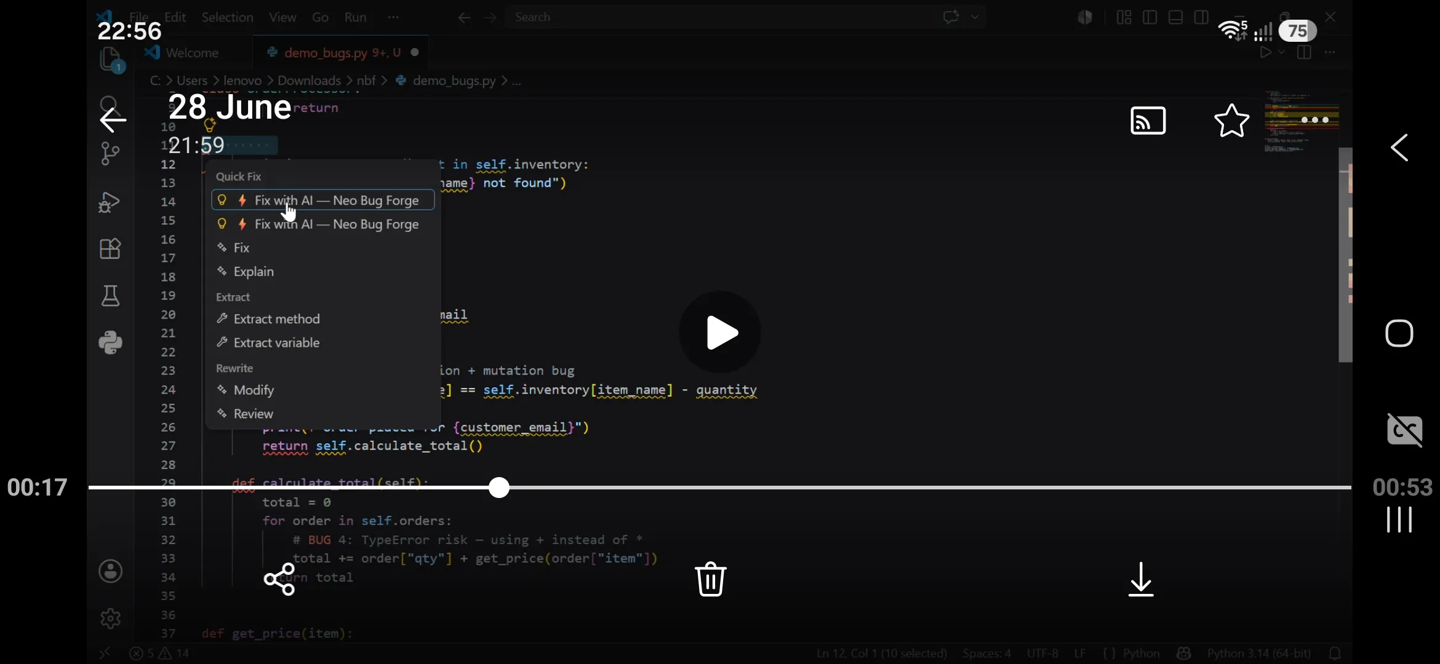Toggle the bottom panel

(x=1175, y=17)
